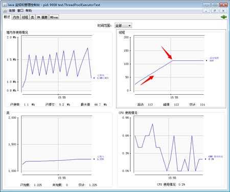Click the 已加载 loaded classes value 1,225

[38, 185]
